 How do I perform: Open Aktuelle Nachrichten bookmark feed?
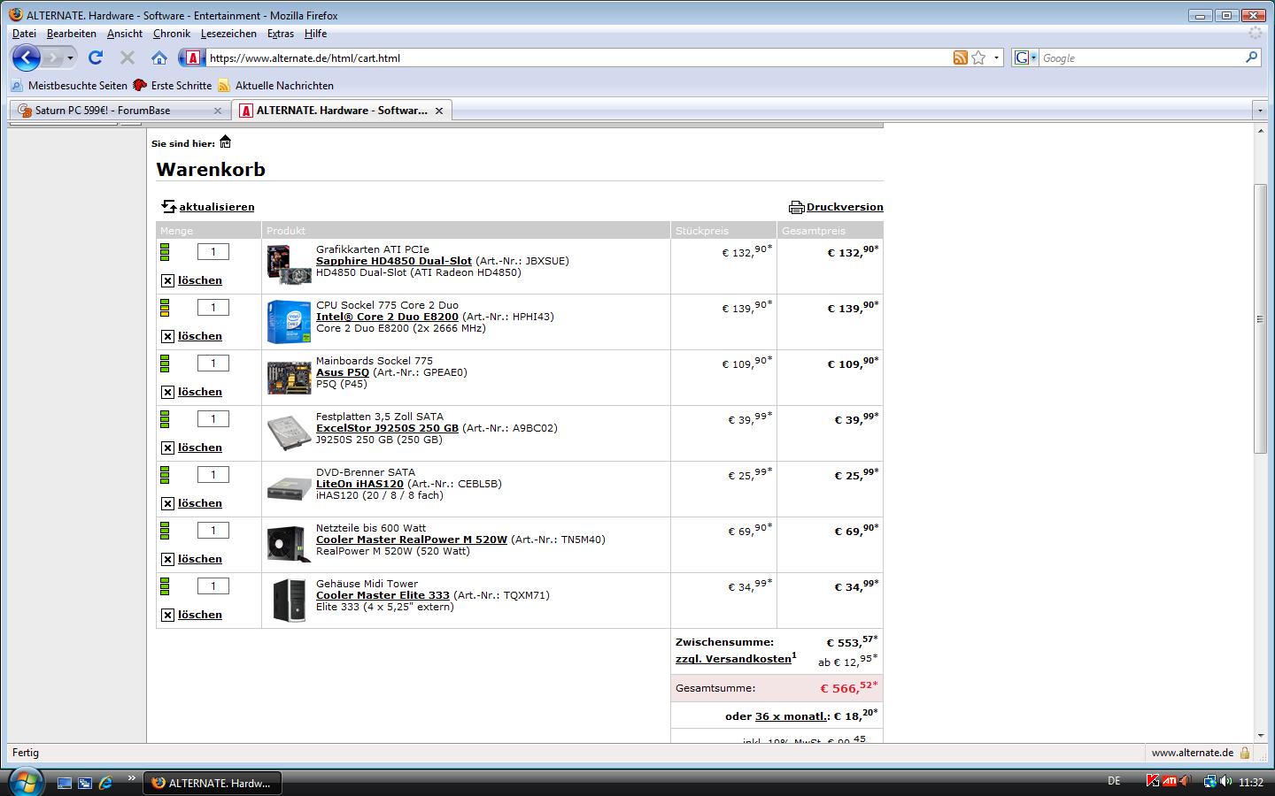pyautogui.click(x=276, y=86)
